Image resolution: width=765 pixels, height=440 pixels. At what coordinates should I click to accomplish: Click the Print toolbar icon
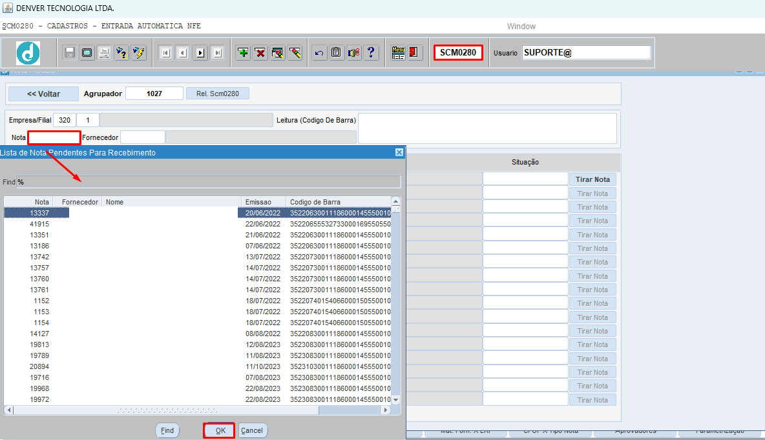point(105,53)
